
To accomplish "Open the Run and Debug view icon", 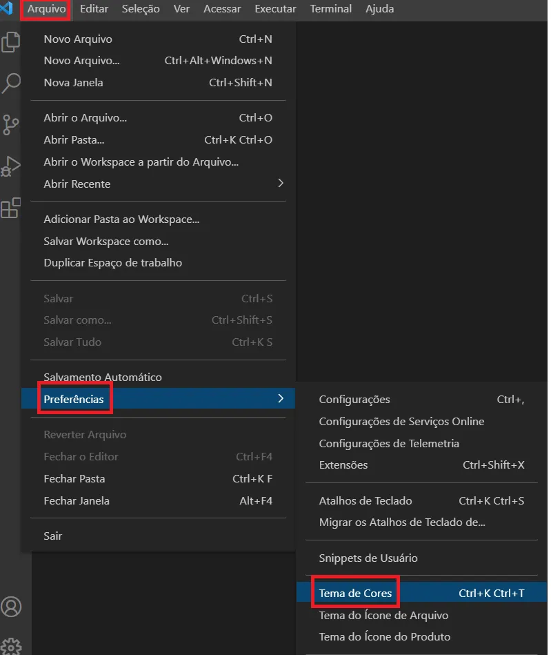I will 11,166.
